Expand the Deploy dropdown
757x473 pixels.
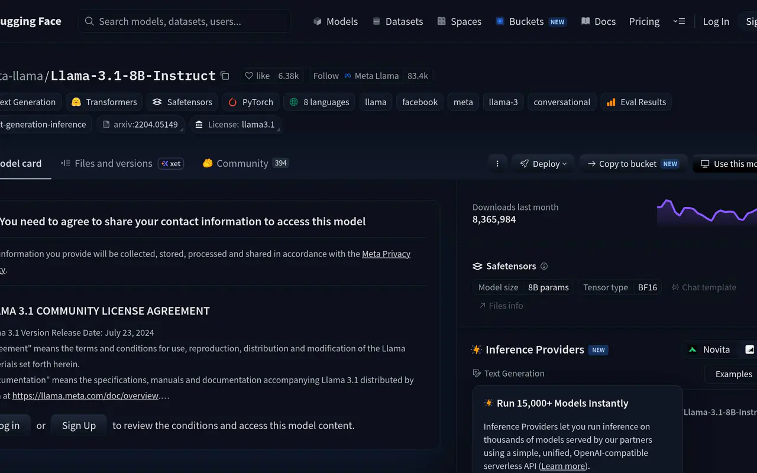[x=544, y=164]
